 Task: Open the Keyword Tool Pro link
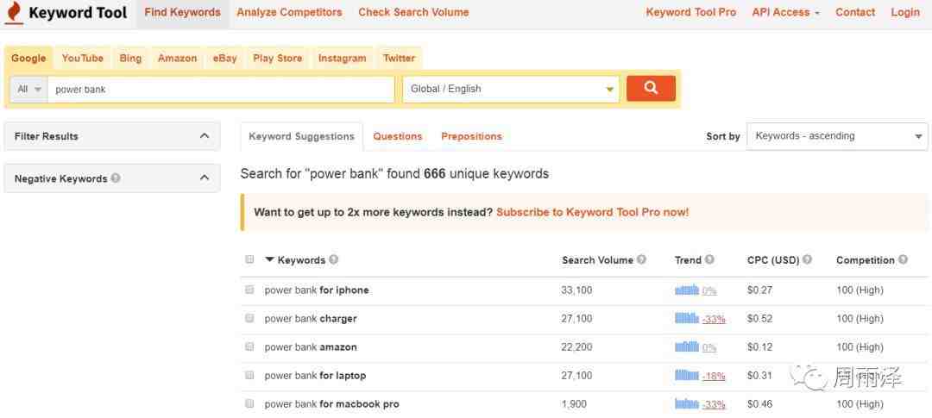691,12
